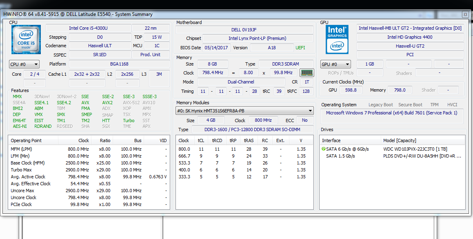Click the 15 W TDP field
Image resolution: width=473 pixels, height=239 pixels.
157,37
